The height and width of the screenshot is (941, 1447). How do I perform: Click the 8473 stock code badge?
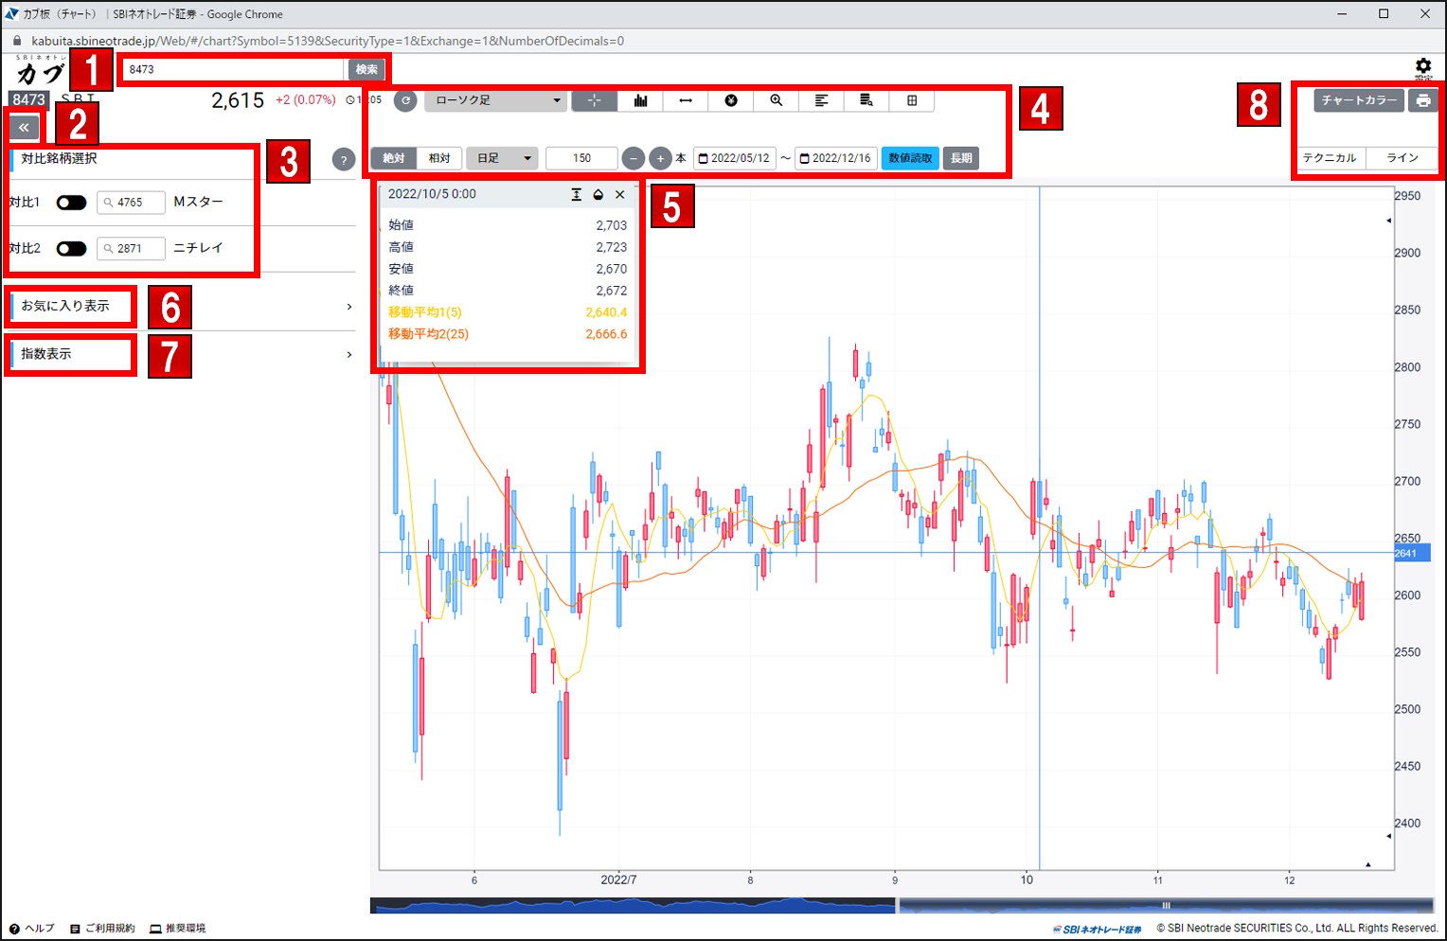[28, 99]
